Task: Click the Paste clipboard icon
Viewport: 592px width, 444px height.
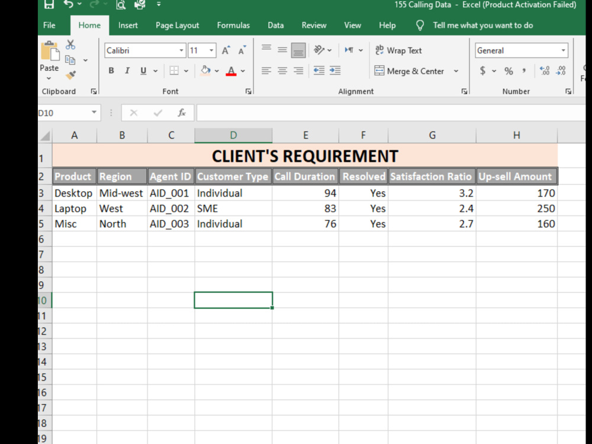Action: coord(50,50)
